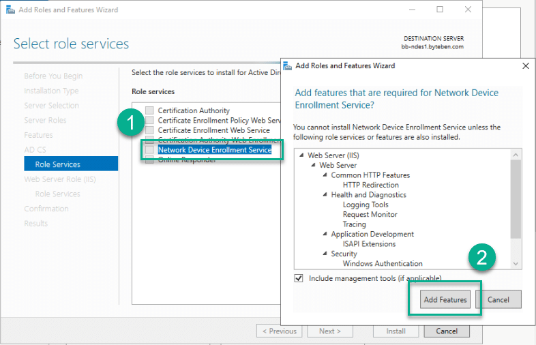Toggle Include management tools checkbox
The height and width of the screenshot is (345, 536).
click(299, 278)
